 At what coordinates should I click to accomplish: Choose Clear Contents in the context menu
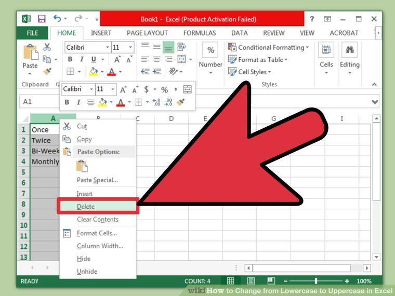point(98,219)
